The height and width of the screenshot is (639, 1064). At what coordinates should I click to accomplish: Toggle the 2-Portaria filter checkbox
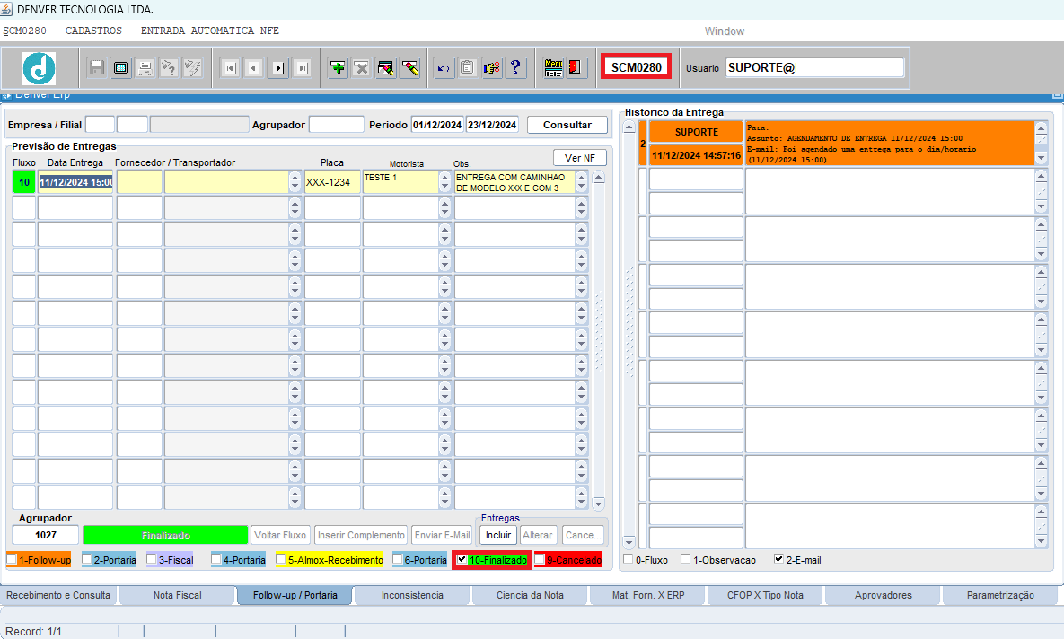click(x=87, y=559)
